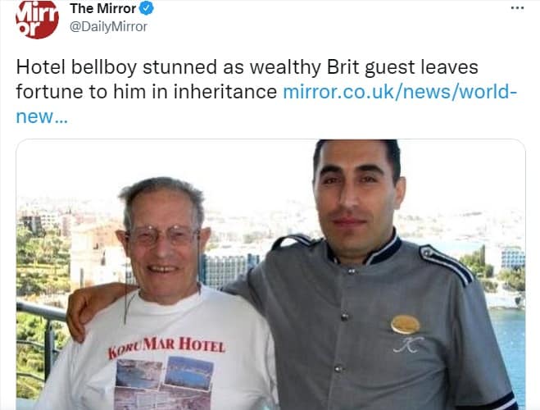Image resolution: width=540 pixels, height=410 pixels.
Task: Open the mirror.co.uk/news/world- article link
Action: [x=400, y=92]
